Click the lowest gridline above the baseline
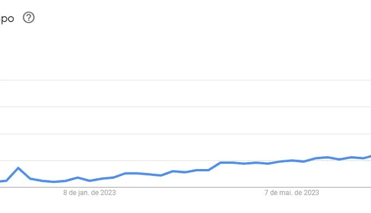This screenshot has height=213, width=371. pos(185,160)
